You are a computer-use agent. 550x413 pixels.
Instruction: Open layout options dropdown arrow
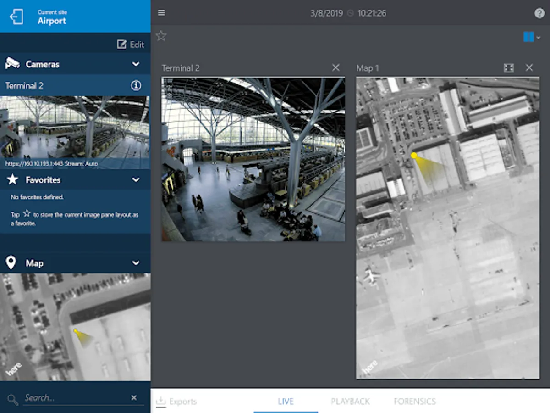coord(539,38)
